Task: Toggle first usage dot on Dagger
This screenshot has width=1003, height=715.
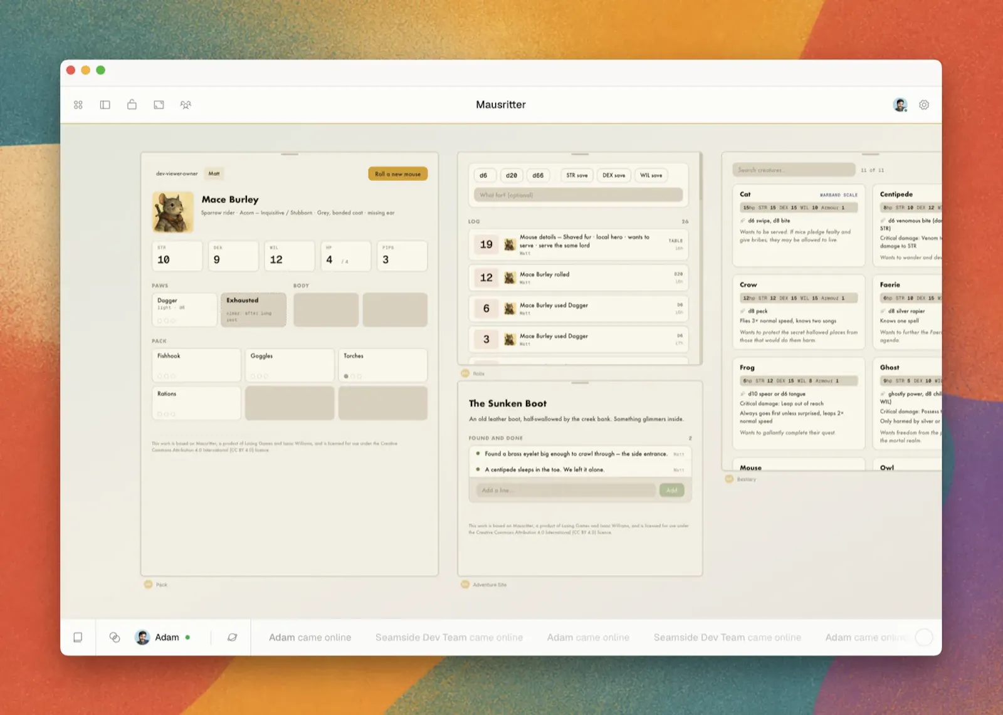Action: [x=160, y=320]
